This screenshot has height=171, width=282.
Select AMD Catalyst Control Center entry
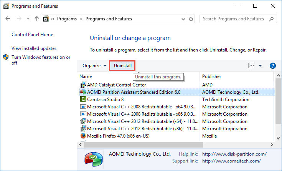[117, 85]
